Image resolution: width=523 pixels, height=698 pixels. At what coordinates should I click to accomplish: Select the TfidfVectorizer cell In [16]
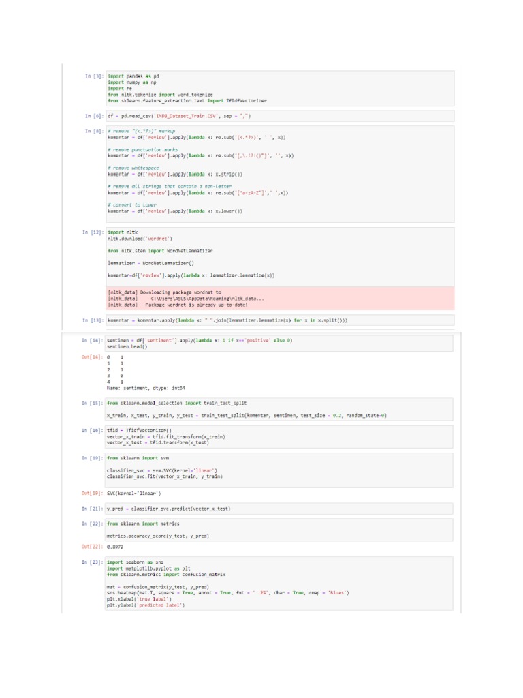[279, 436]
